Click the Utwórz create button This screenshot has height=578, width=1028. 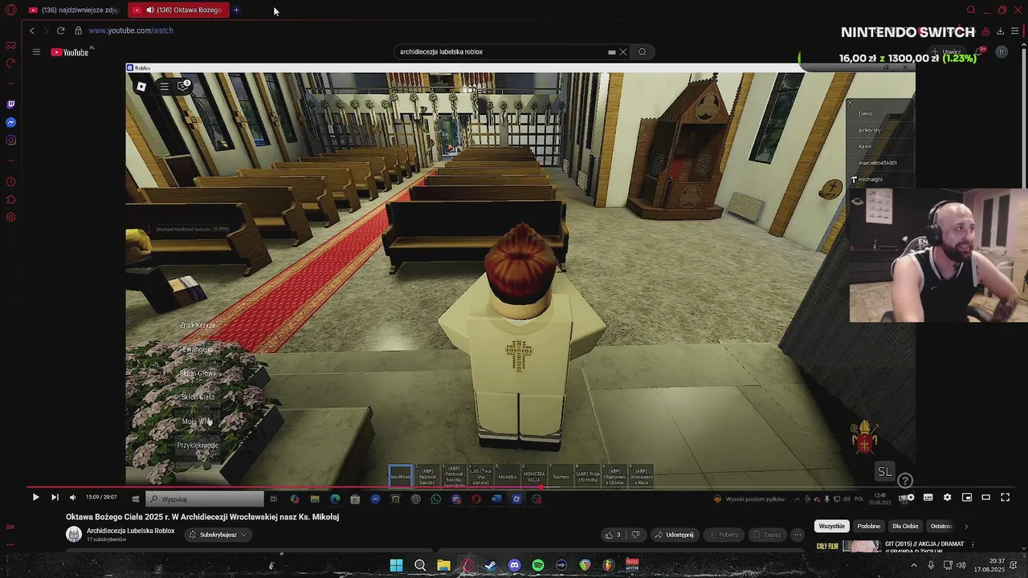point(948,52)
